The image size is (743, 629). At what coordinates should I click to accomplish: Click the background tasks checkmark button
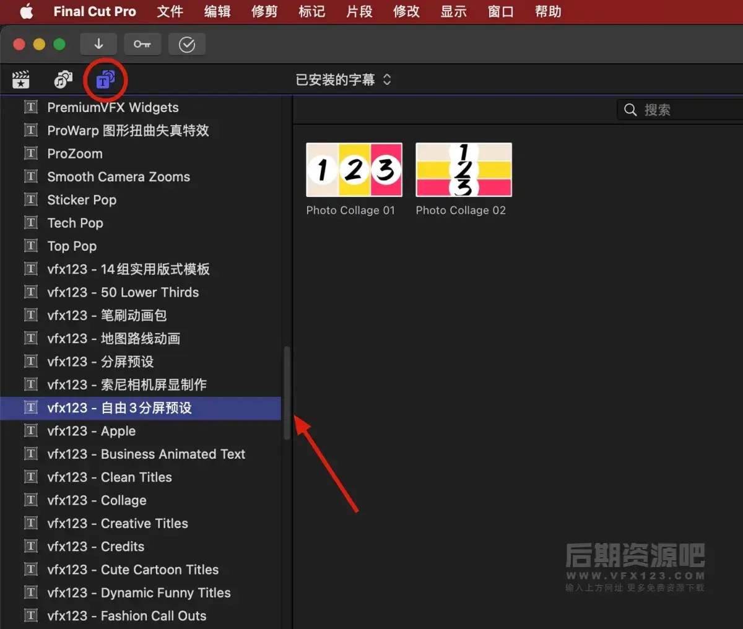(186, 44)
